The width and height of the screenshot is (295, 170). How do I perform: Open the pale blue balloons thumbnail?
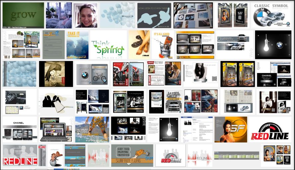click(117, 15)
